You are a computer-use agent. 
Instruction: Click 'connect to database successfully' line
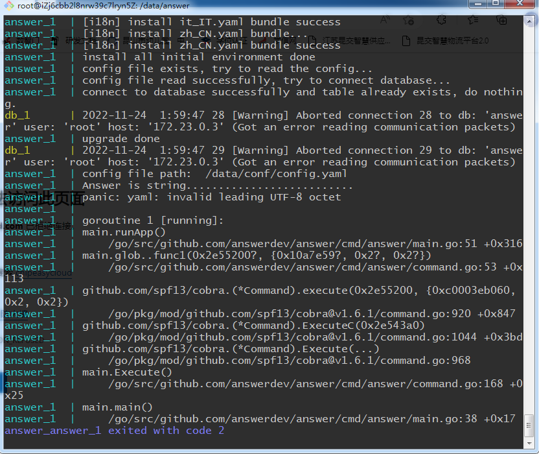coord(264,98)
